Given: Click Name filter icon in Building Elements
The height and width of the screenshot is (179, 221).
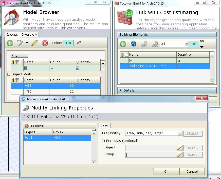Looking at the screenshot, I should pos(131,60).
